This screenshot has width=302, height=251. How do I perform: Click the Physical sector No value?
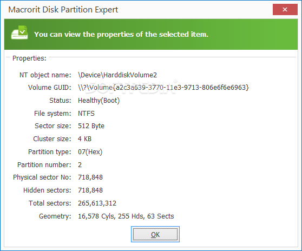pos(90,177)
